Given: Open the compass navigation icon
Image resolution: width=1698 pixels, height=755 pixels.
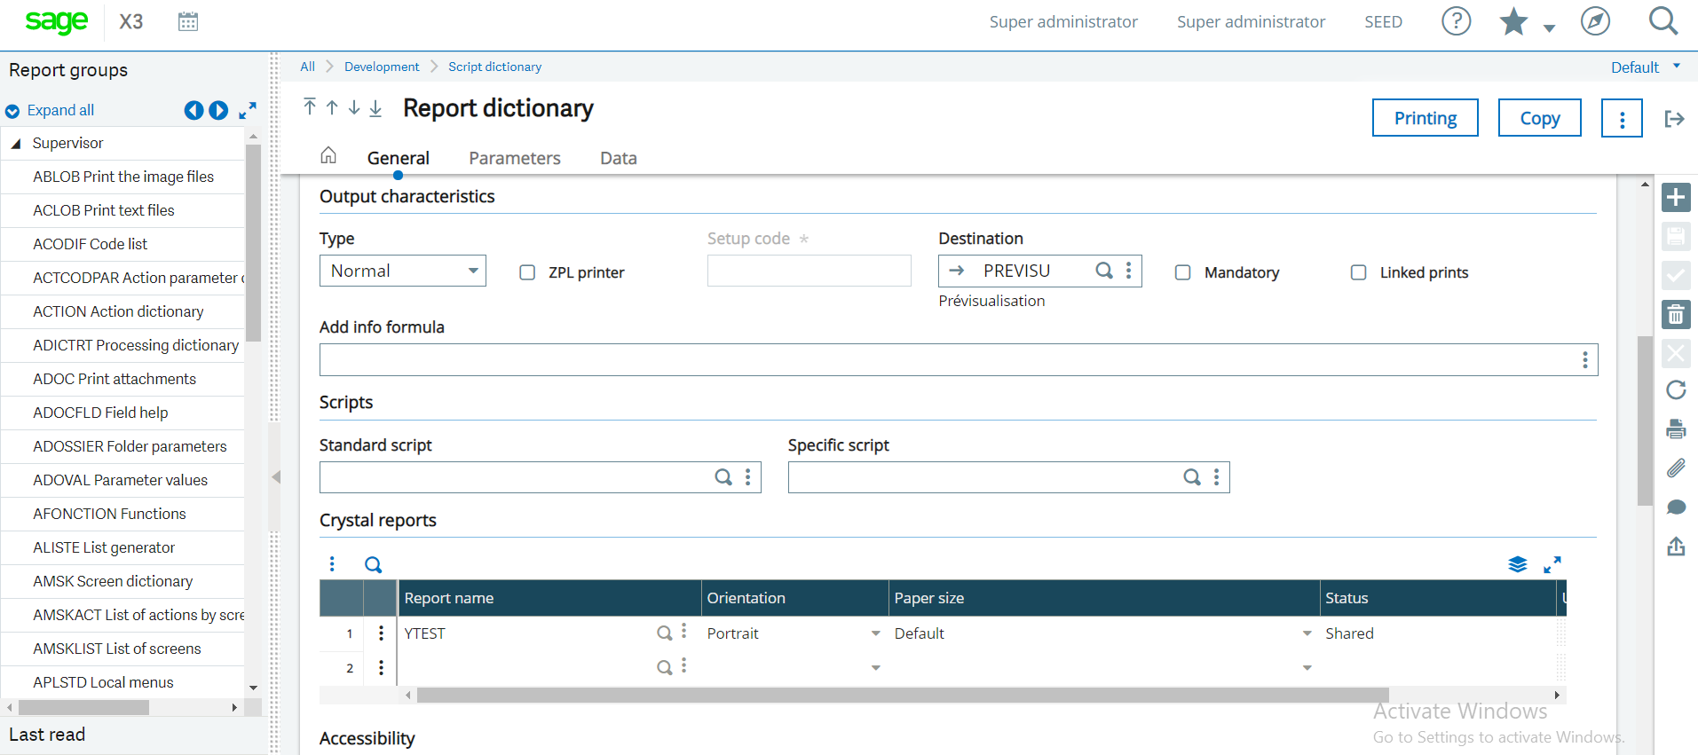Looking at the screenshot, I should click(1595, 21).
